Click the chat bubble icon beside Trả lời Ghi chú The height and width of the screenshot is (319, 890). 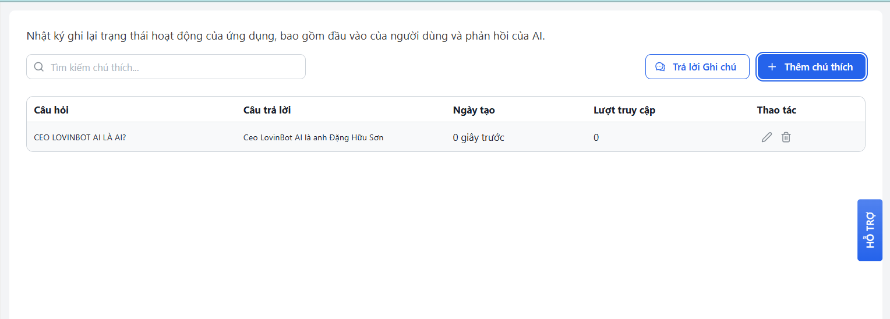[660, 67]
